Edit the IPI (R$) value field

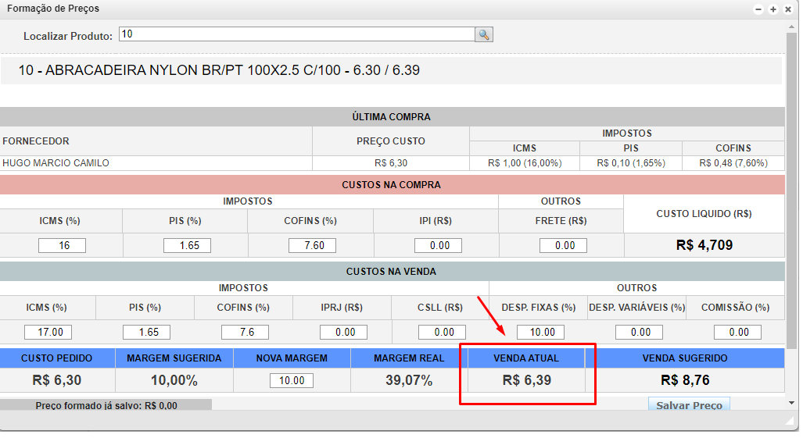coord(438,245)
